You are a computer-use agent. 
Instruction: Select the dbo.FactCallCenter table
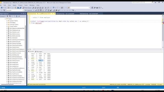(15, 70)
